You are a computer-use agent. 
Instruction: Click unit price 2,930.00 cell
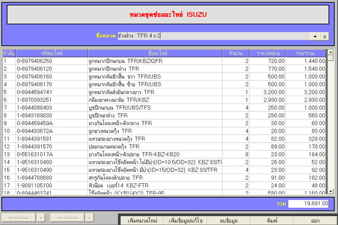[274, 100]
